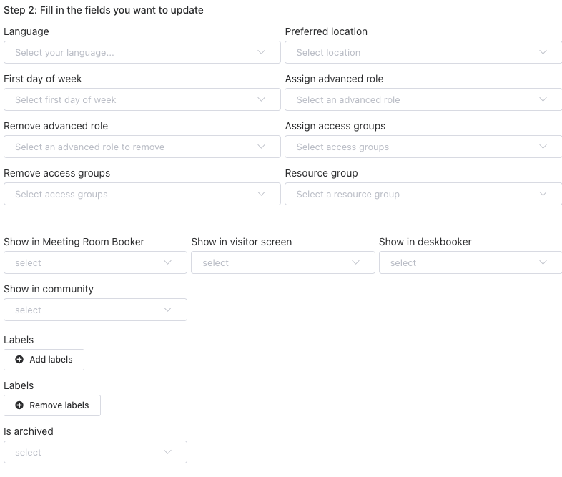Click the Is archived chevron icon
The width and height of the screenshot is (562, 477).
point(168,452)
